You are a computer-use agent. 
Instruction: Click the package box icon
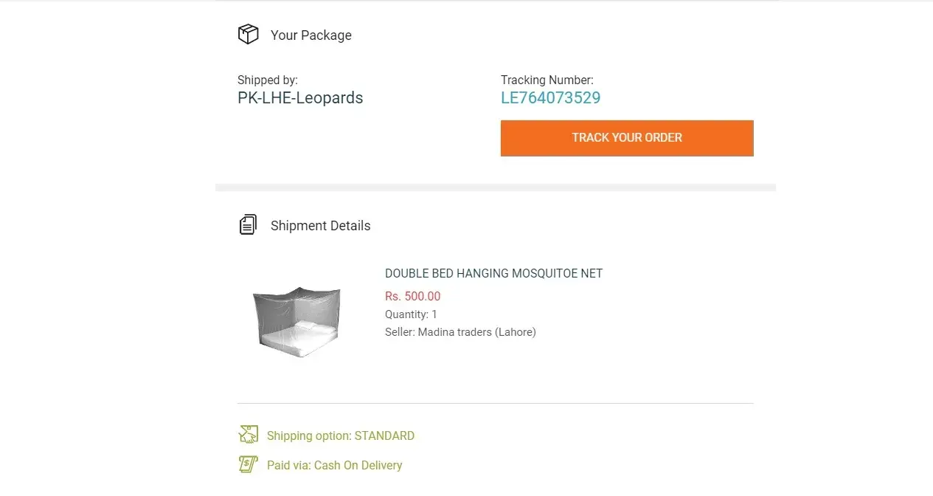coord(248,35)
